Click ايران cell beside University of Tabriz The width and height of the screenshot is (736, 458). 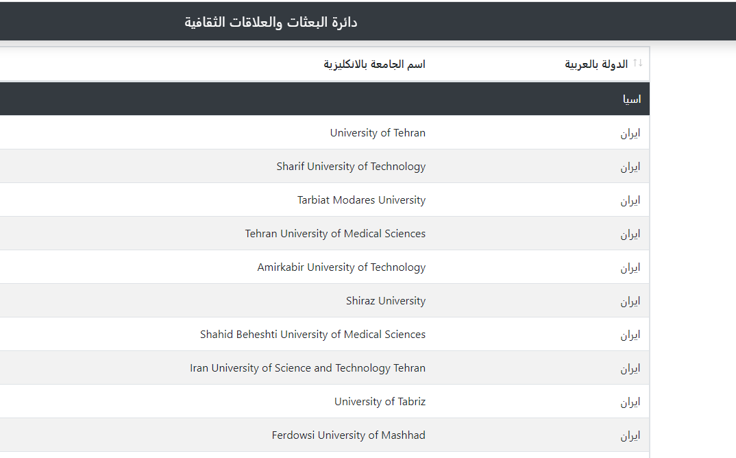click(x=630, y=402)
